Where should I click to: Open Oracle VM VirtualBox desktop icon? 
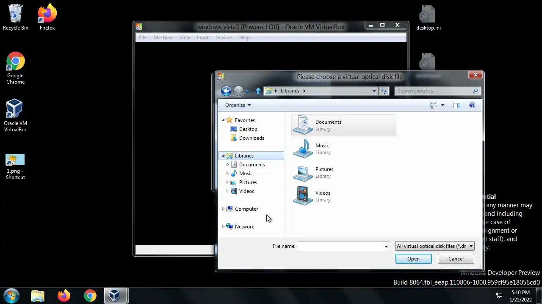coord(16,115)
